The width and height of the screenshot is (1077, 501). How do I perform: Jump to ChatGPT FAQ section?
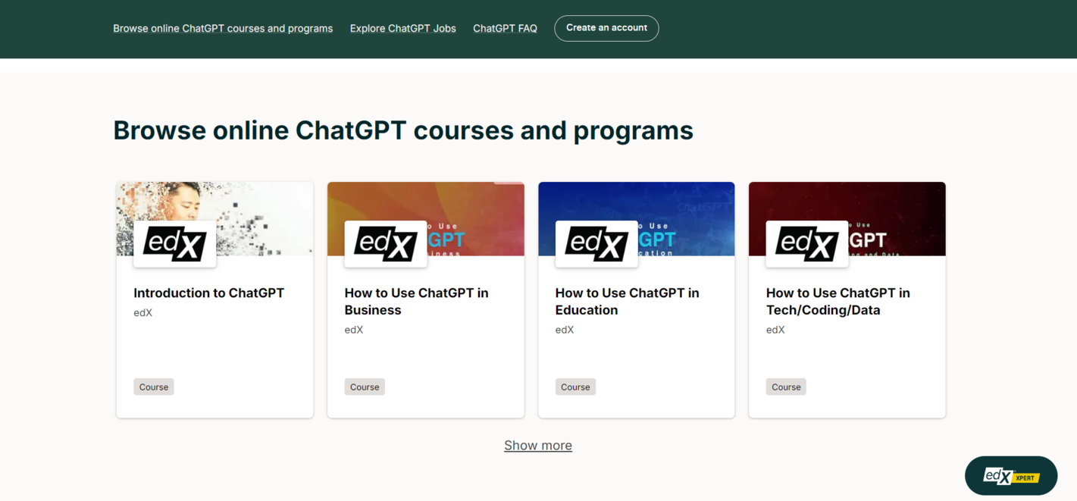(505, 29)
